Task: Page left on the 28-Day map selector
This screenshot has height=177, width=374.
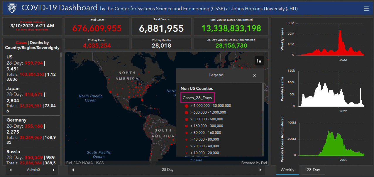Action: tap(72, 170)
